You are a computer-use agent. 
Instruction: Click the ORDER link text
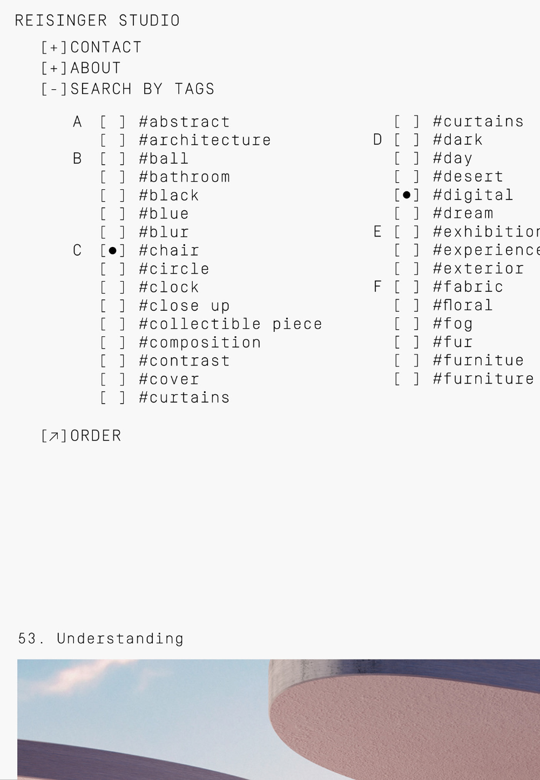(96, 436)
